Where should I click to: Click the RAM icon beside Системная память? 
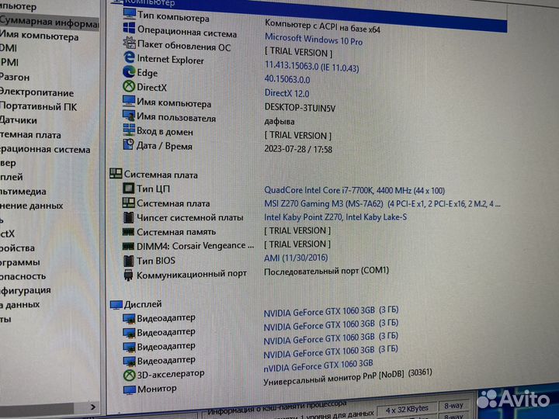coord(128,232)
